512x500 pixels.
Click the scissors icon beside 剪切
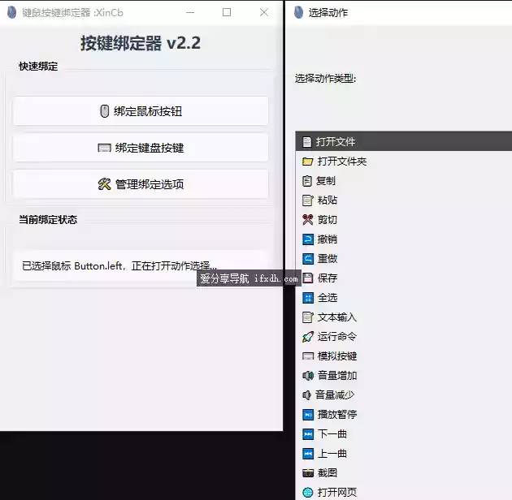click(x=307, y=220)
